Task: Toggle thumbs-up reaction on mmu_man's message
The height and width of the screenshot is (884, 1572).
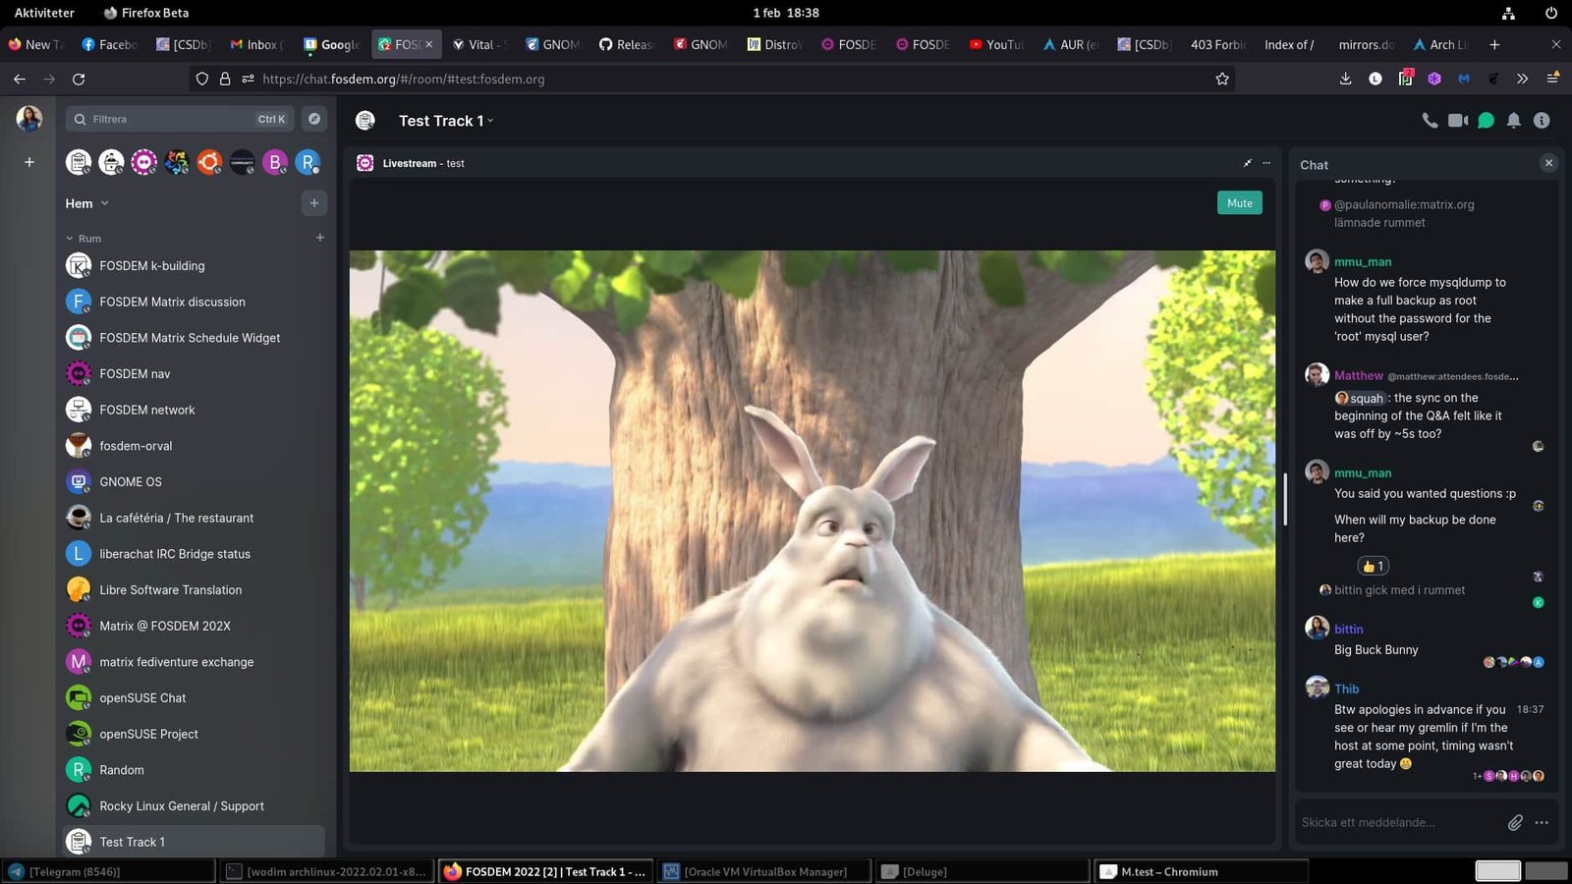Action: tap(1373, 566)
